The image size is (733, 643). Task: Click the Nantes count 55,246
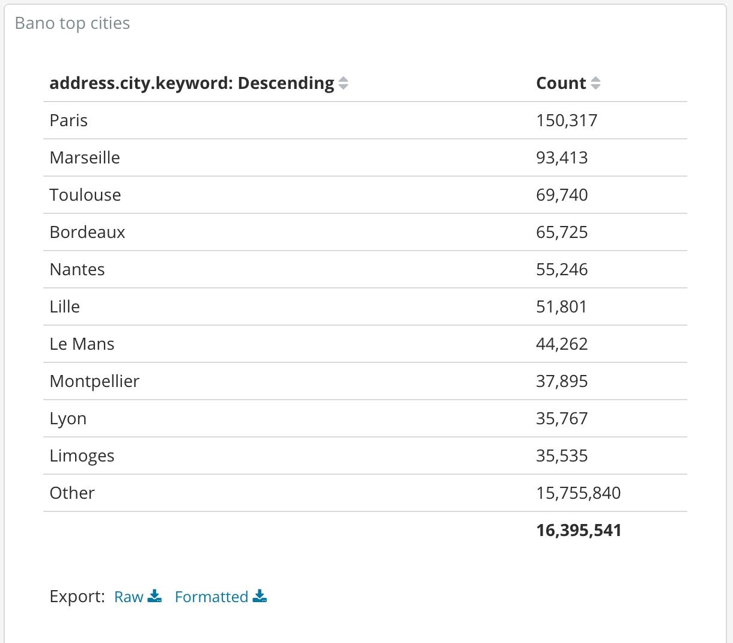point(562,269)
